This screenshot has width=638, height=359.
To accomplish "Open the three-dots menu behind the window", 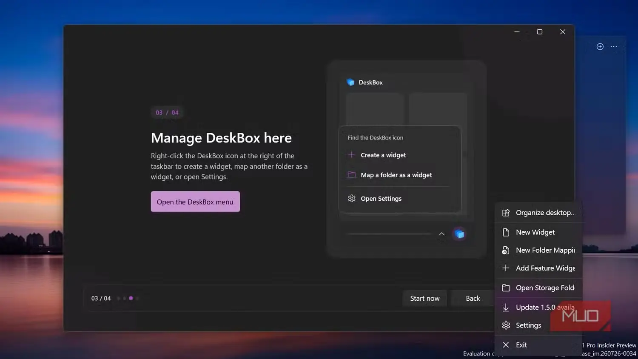I will coord(613,46).
